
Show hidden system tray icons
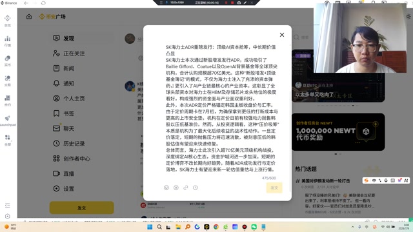pyautogui.click(x=353, y=227)
